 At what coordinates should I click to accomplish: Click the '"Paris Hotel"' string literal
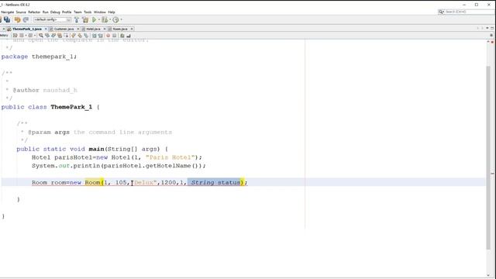[x=170, y=157]
